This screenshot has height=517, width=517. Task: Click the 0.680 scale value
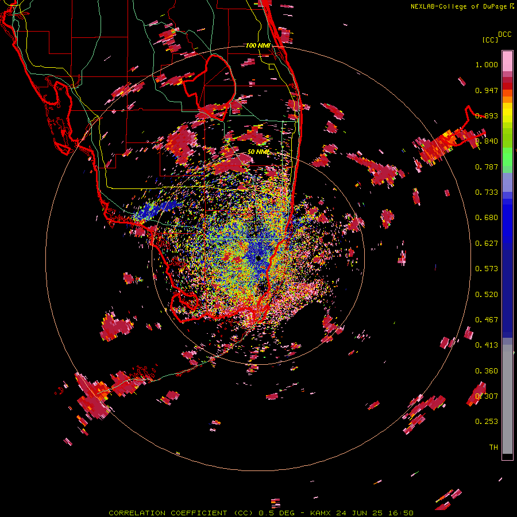tap(487, 218)
